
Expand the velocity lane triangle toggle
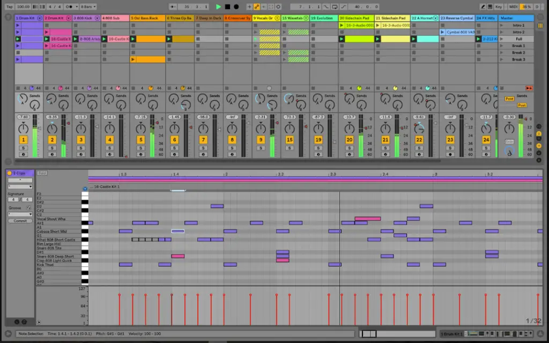point(39,322)
